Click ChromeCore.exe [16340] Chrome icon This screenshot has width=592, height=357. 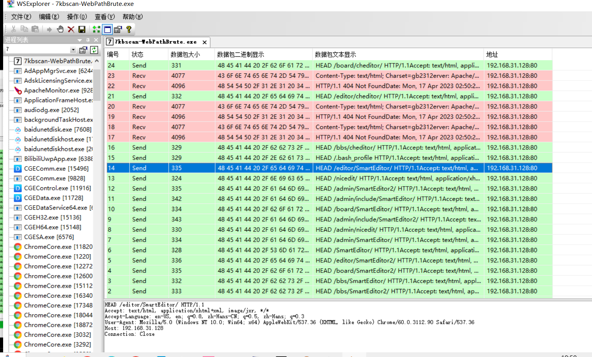point(18,296)
